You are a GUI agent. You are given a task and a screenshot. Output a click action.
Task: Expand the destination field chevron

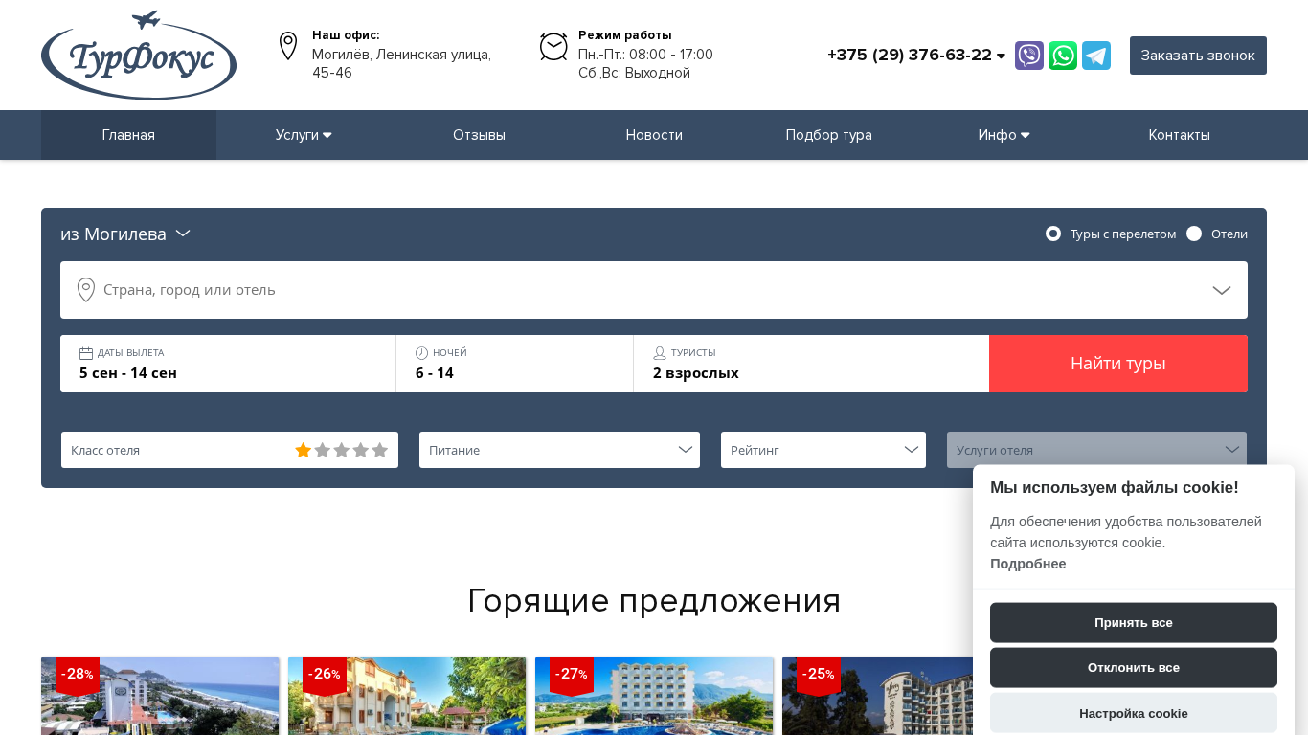click(1222, 290)
